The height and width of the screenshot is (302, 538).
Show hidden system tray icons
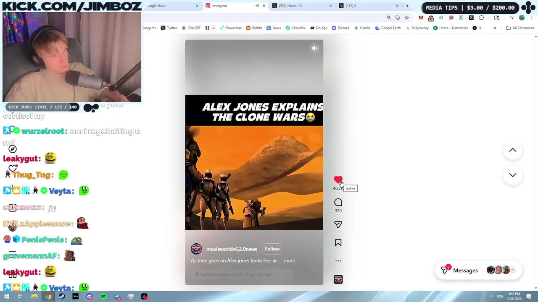491,297
